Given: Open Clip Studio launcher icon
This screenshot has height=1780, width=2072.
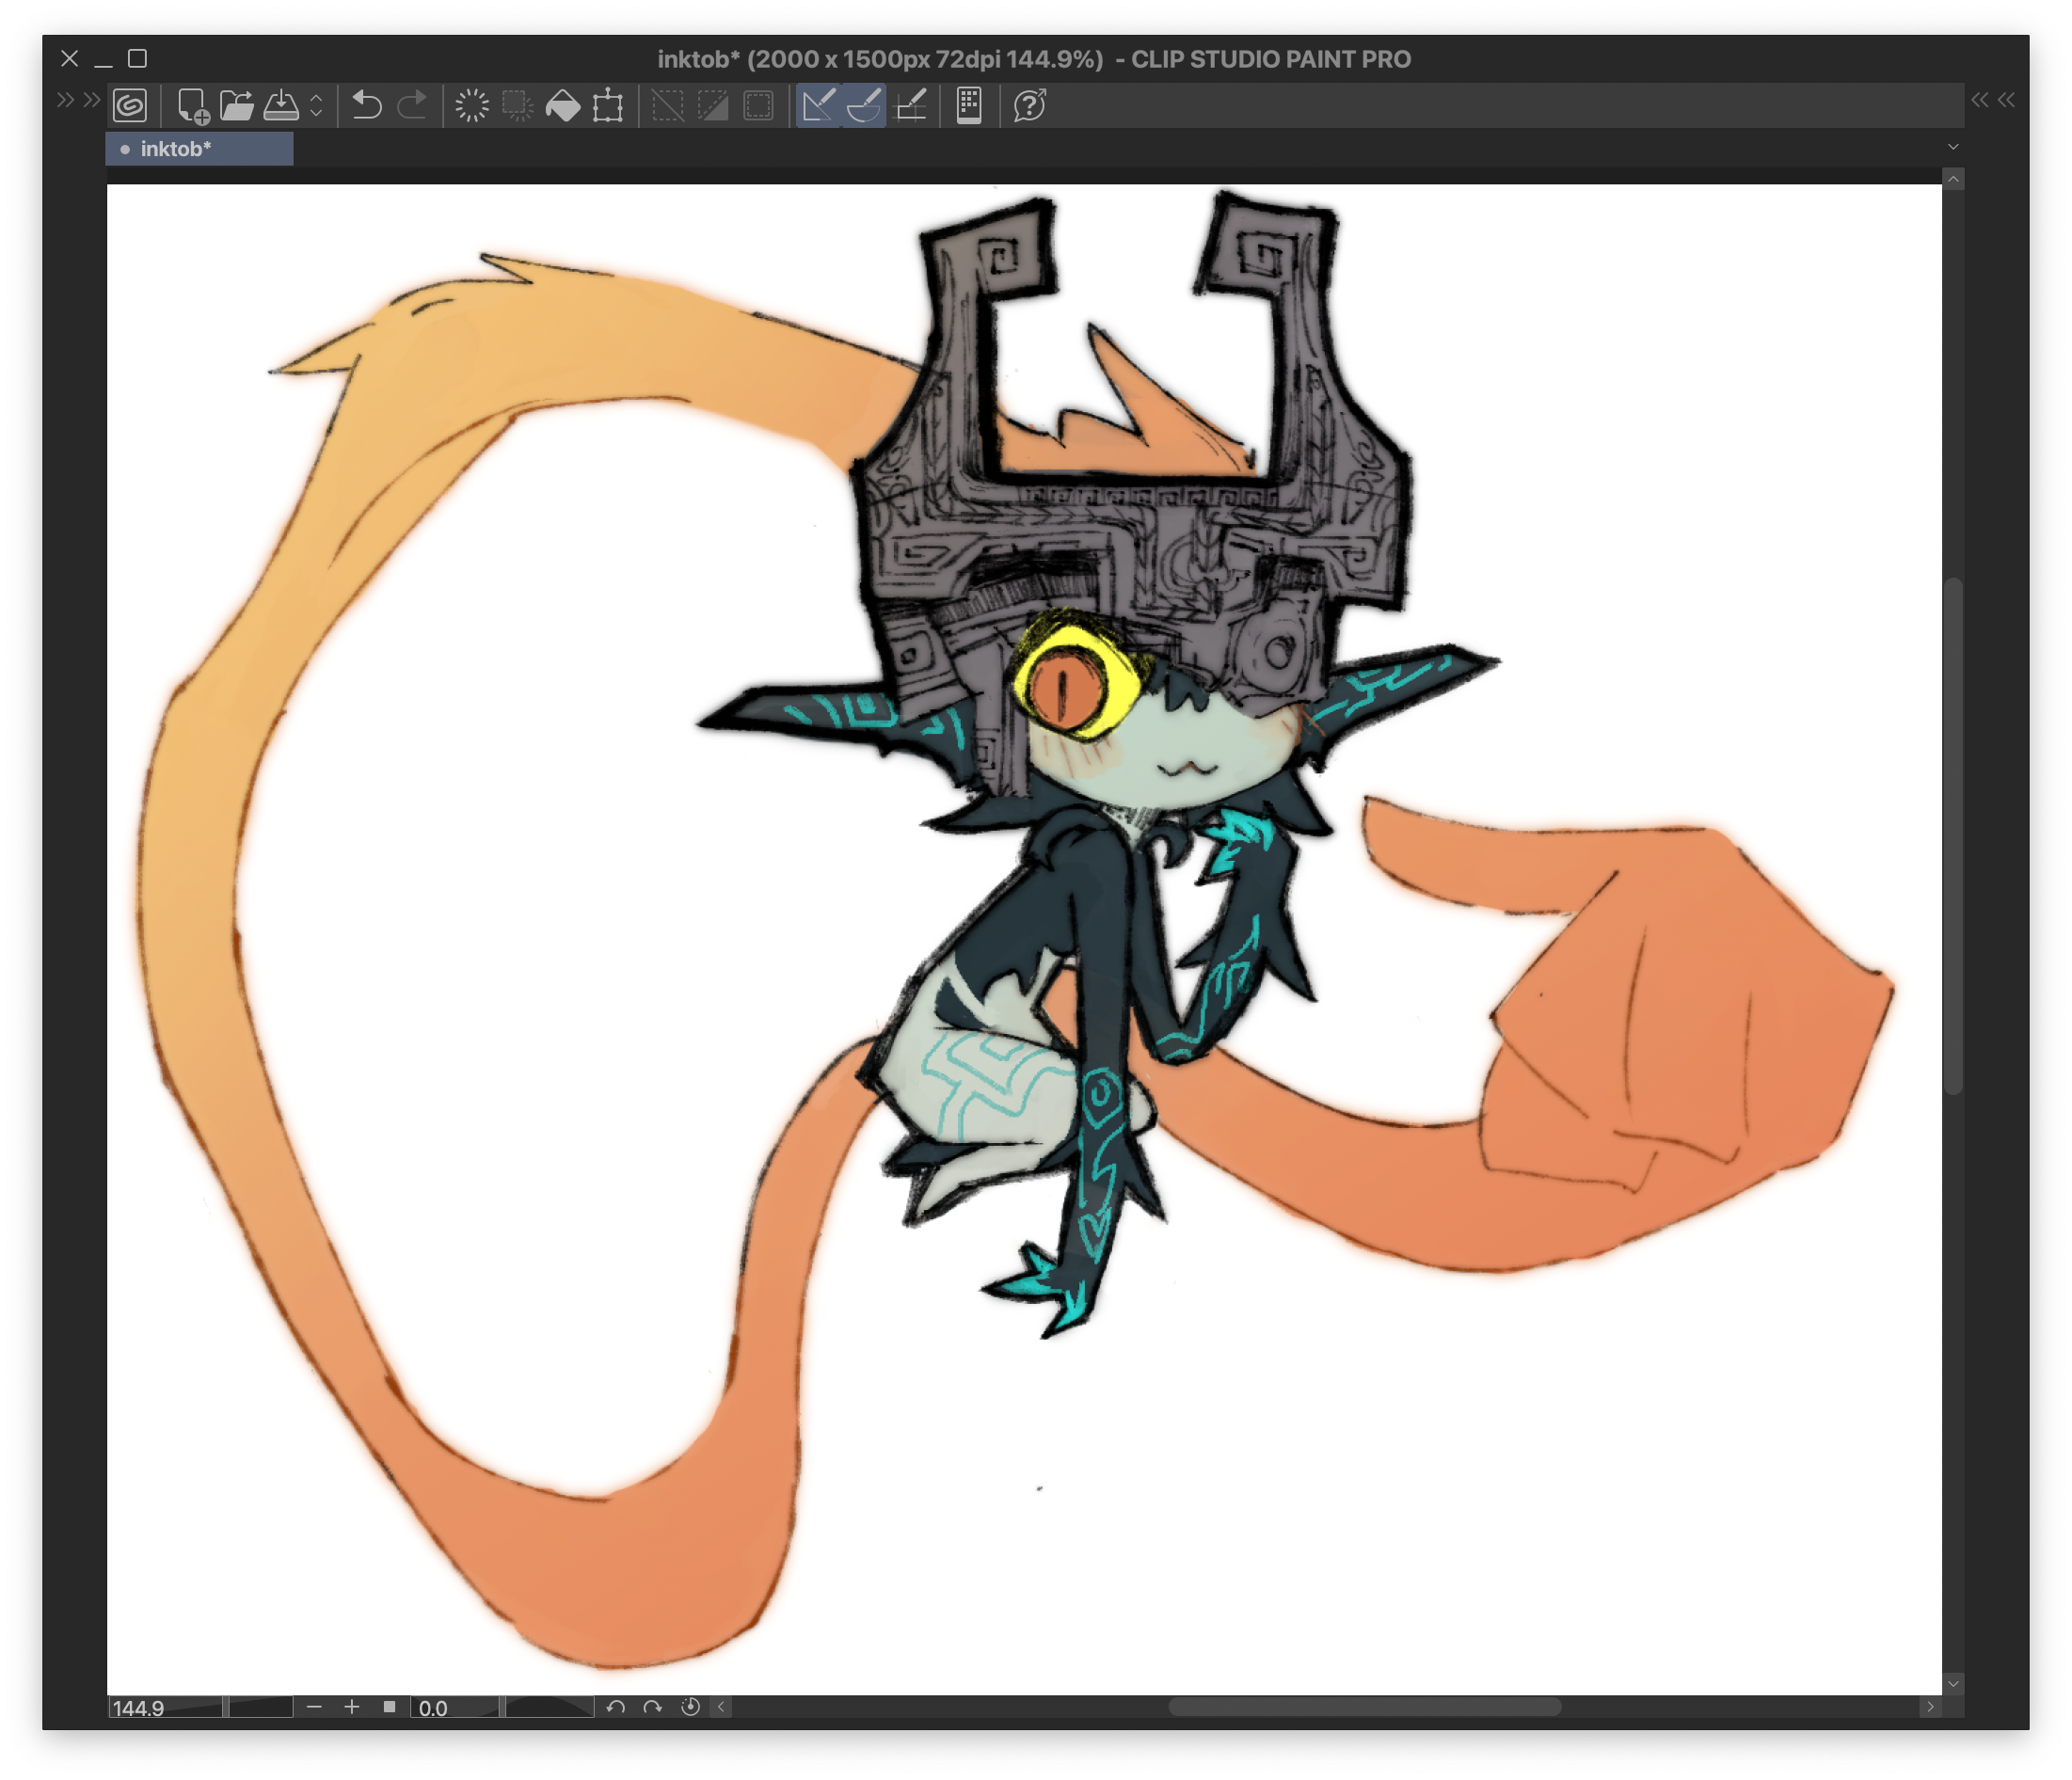Looking at the screenshot, I should [x=130, y=105].
